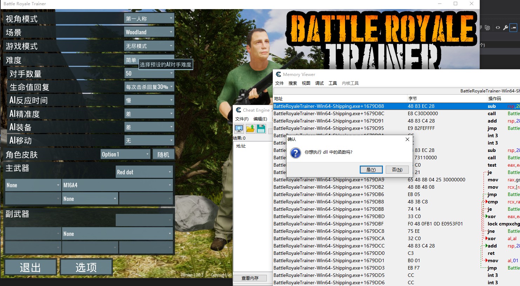The image size is (520, 286).
Task: Select disassembly row at address +1679DB6
Action: [397, 194]
